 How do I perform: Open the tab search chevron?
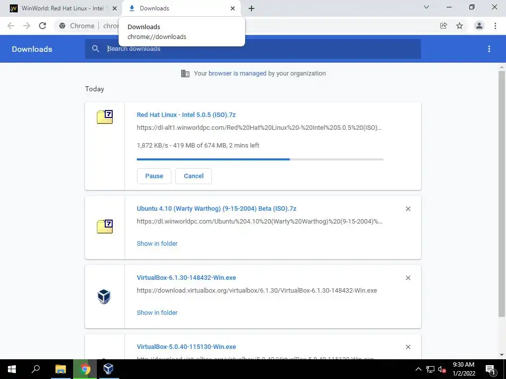click(426, 7)
